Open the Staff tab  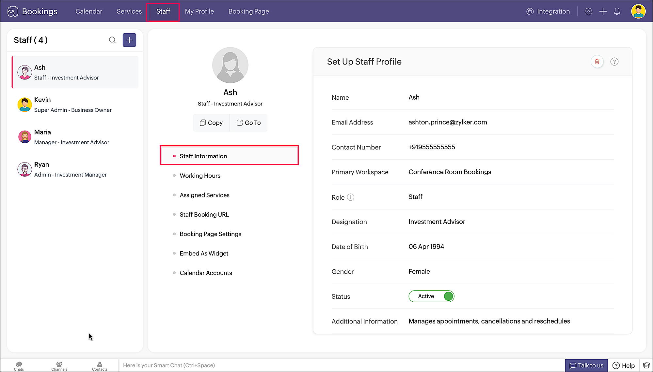click(x=163, y=11)
